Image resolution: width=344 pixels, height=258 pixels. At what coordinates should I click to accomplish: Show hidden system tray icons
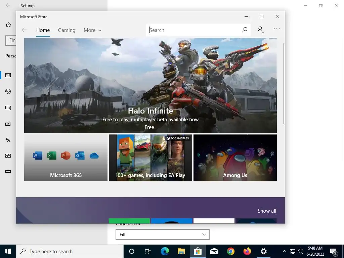[284, 251]
